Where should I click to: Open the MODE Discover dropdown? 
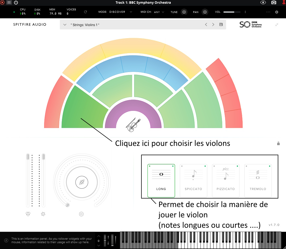(120, 12)
